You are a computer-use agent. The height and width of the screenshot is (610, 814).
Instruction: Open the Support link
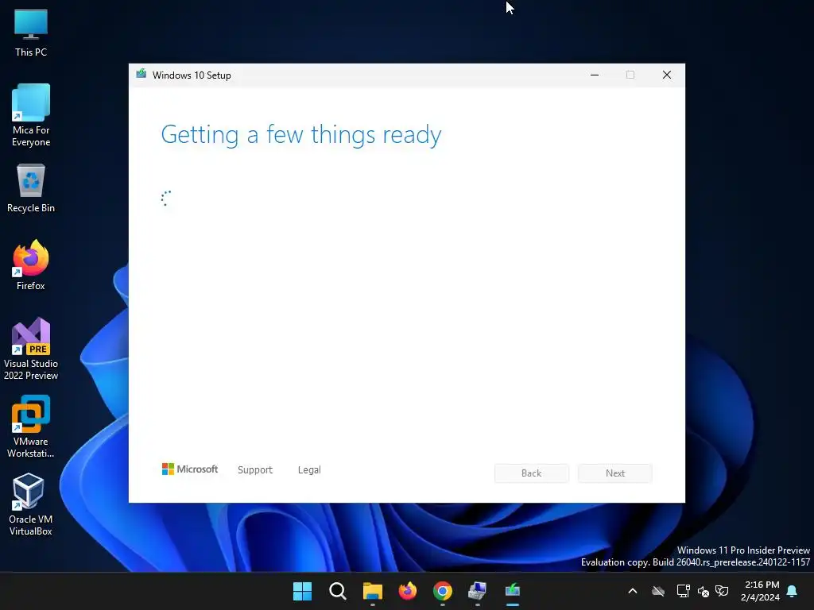255,470
